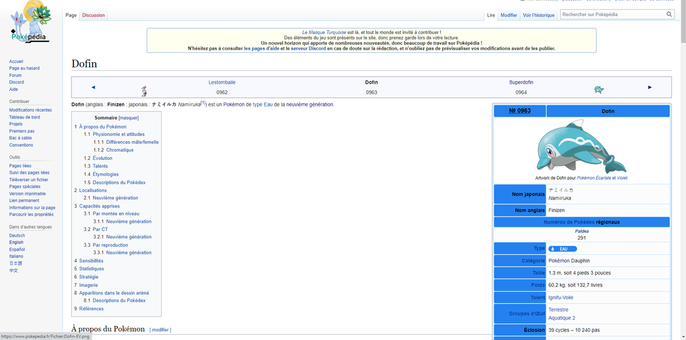This screenshot has height=340, width=686.
Task: Open the Accueil sidebar link
Action: 16,62
